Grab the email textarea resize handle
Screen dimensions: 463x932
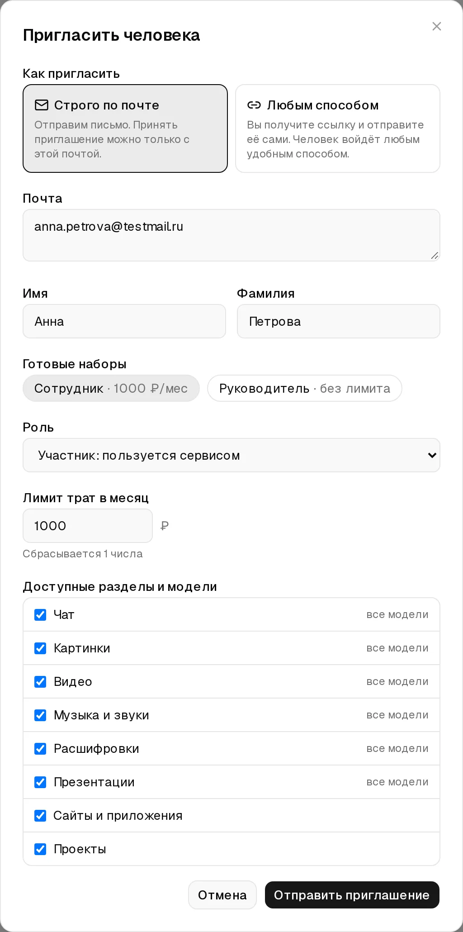pyautogui.click(x=435, y=256)
